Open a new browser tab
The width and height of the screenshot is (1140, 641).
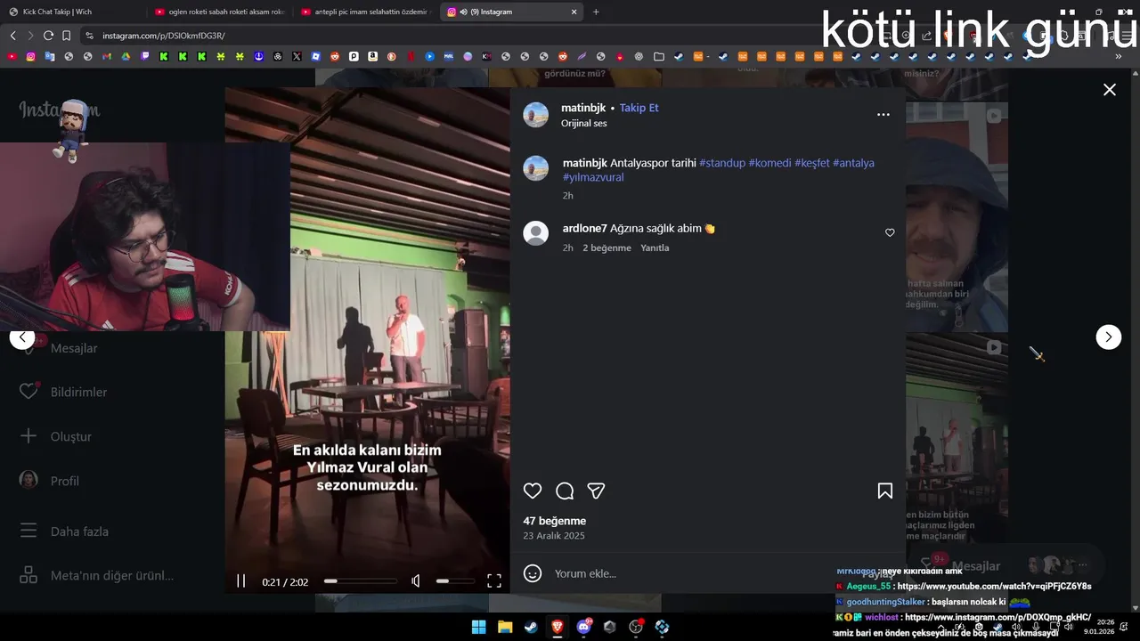[x=596, y=12]
